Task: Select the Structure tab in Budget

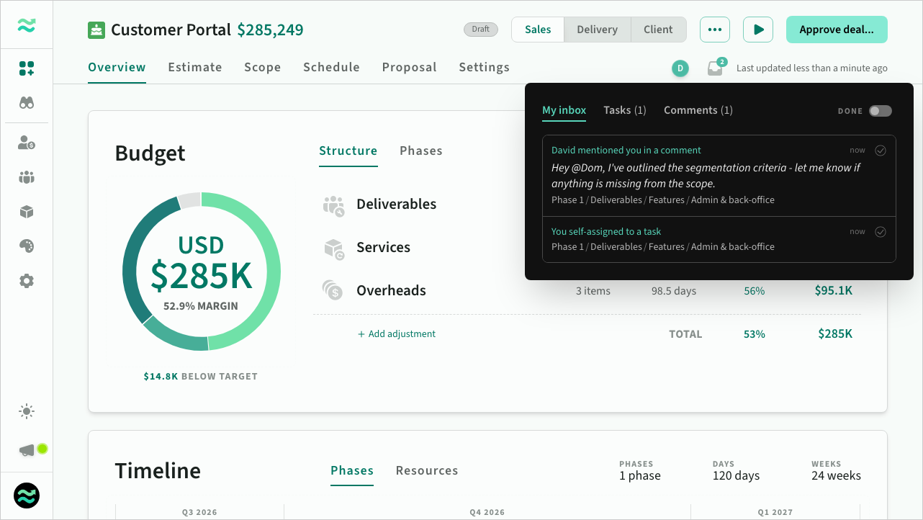Action: point(348,151)
